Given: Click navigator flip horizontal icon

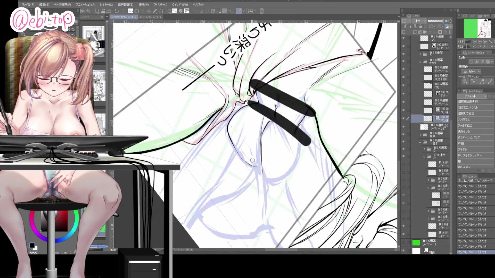Looking at the screenshot, I should (491, 47).
